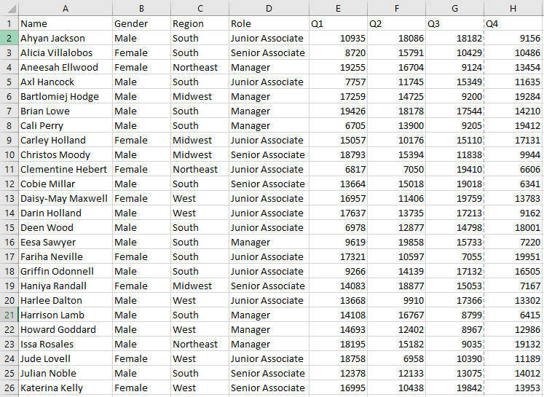The width and height of the screenshot is (544, 397).
Task: Click the 'Q2' header cell
Action: click(x=397, y=23)
